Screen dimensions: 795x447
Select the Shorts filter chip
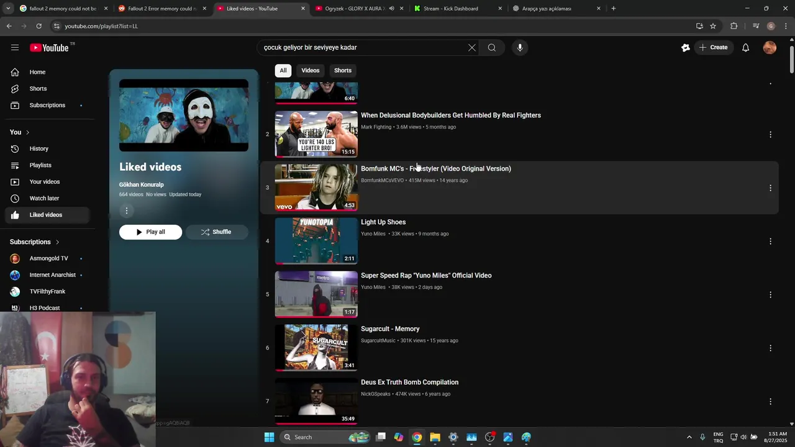[x=343, y=71]
